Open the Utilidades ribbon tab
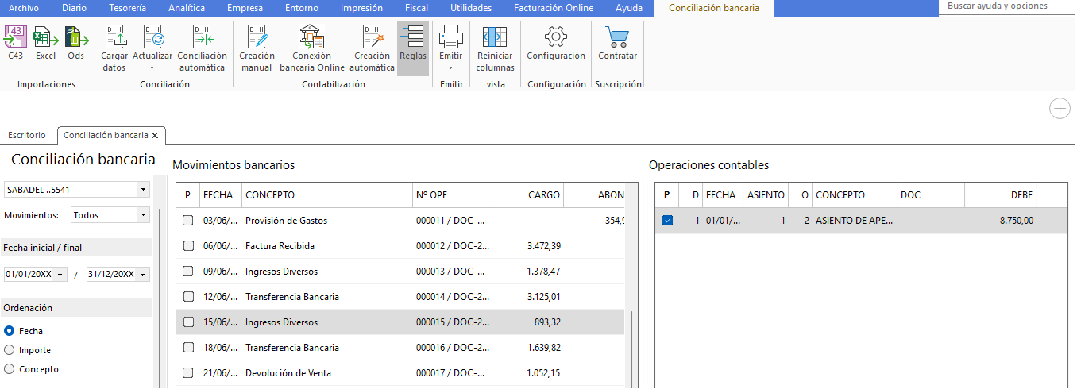Viewport: 1077px width, 389px height. [471, 8]
